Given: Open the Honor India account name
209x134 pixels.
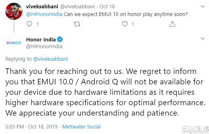Looking at the screenshot, I should pyautogui.click(x=41, y=39).
